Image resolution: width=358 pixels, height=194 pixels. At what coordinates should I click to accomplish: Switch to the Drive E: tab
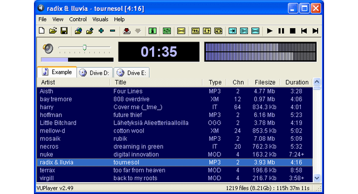tap(132, 73)
